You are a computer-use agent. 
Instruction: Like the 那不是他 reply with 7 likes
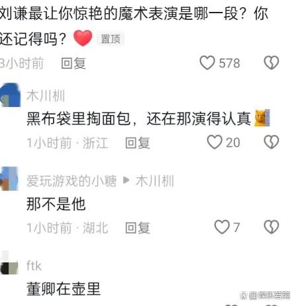click(x=222, y=227)
